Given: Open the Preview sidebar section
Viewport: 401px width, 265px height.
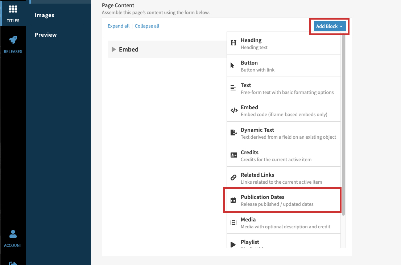Looking at the screenshot, I should [46, 35].
